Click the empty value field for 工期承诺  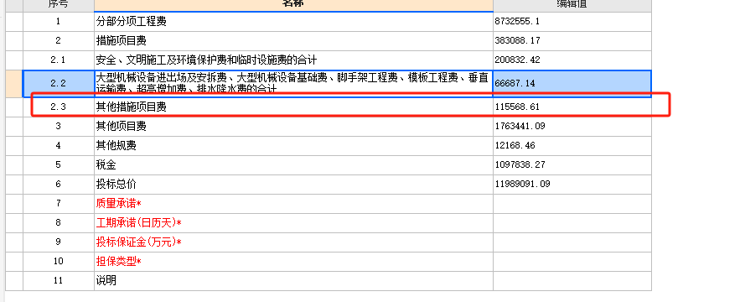(572, 222)
